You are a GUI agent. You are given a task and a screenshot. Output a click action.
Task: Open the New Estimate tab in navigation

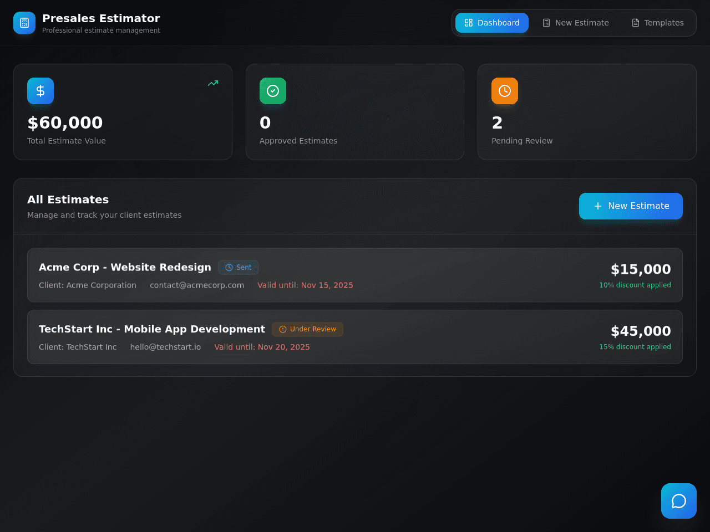tap(575, 23)
